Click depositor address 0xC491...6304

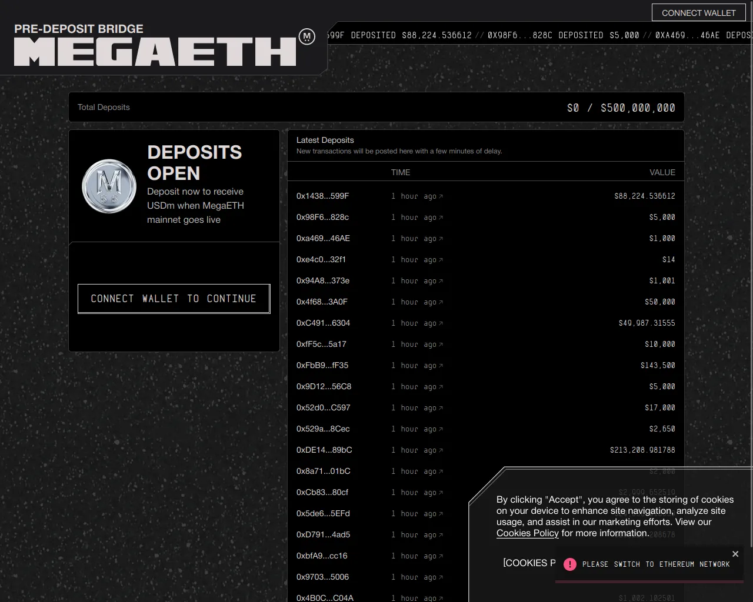tap(323, 323)
